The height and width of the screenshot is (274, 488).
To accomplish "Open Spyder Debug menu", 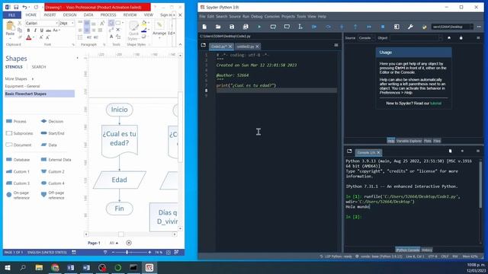I will pos(257,17).
